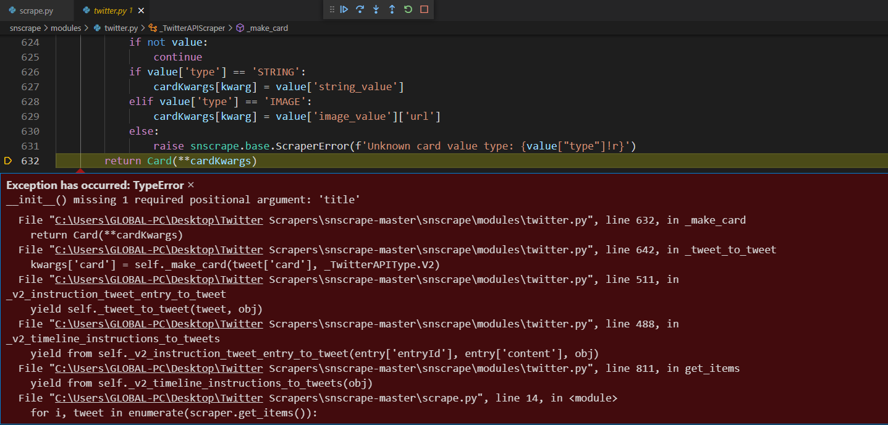
Task: Click the Continue debug button
Action: [x=344, y=9]
